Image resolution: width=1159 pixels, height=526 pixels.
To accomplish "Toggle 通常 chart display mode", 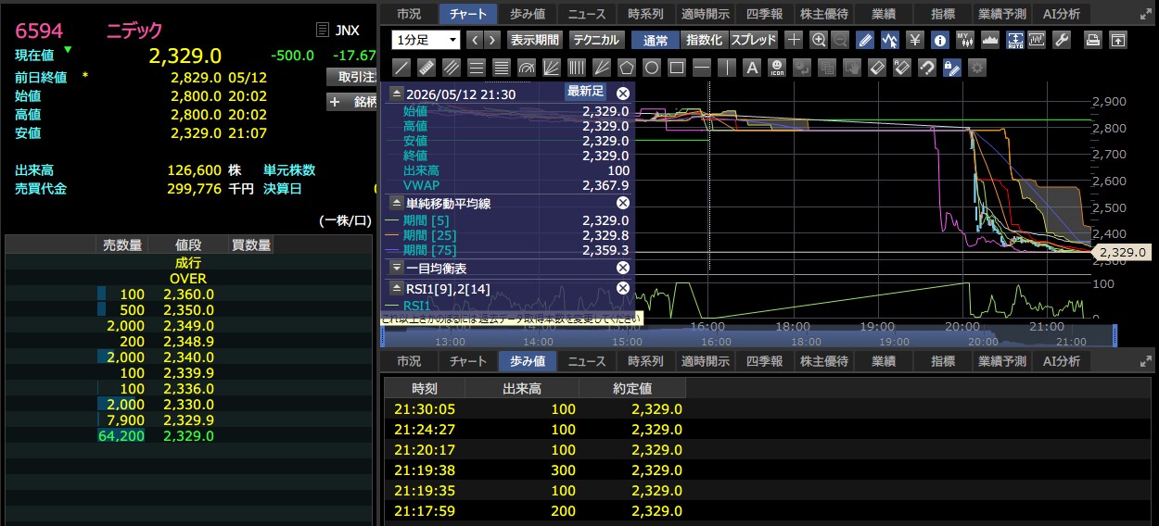I will (x=656, y=40).
